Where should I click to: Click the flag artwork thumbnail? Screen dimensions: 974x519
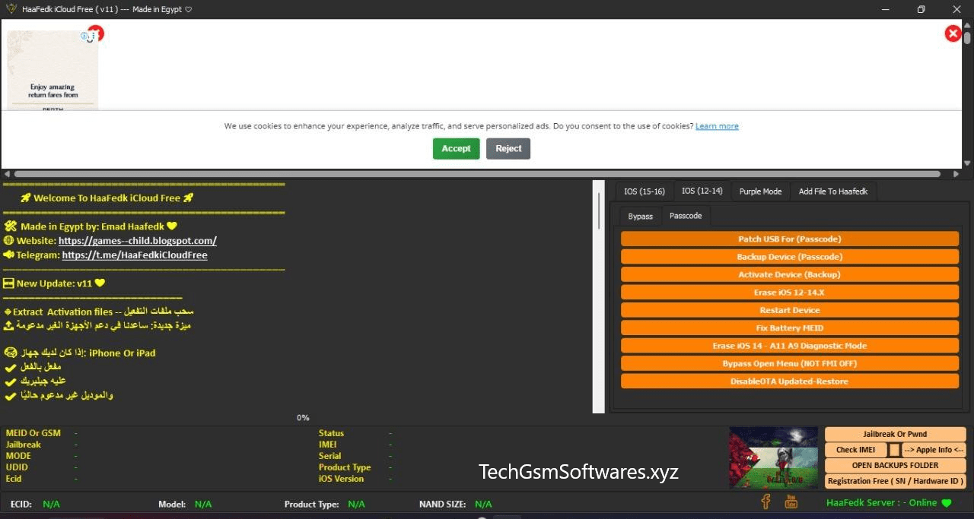click(x=774, y=457)
